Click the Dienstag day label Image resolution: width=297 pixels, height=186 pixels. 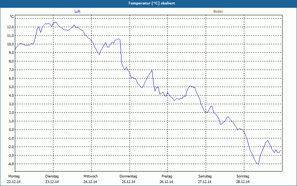pos(52,176)
